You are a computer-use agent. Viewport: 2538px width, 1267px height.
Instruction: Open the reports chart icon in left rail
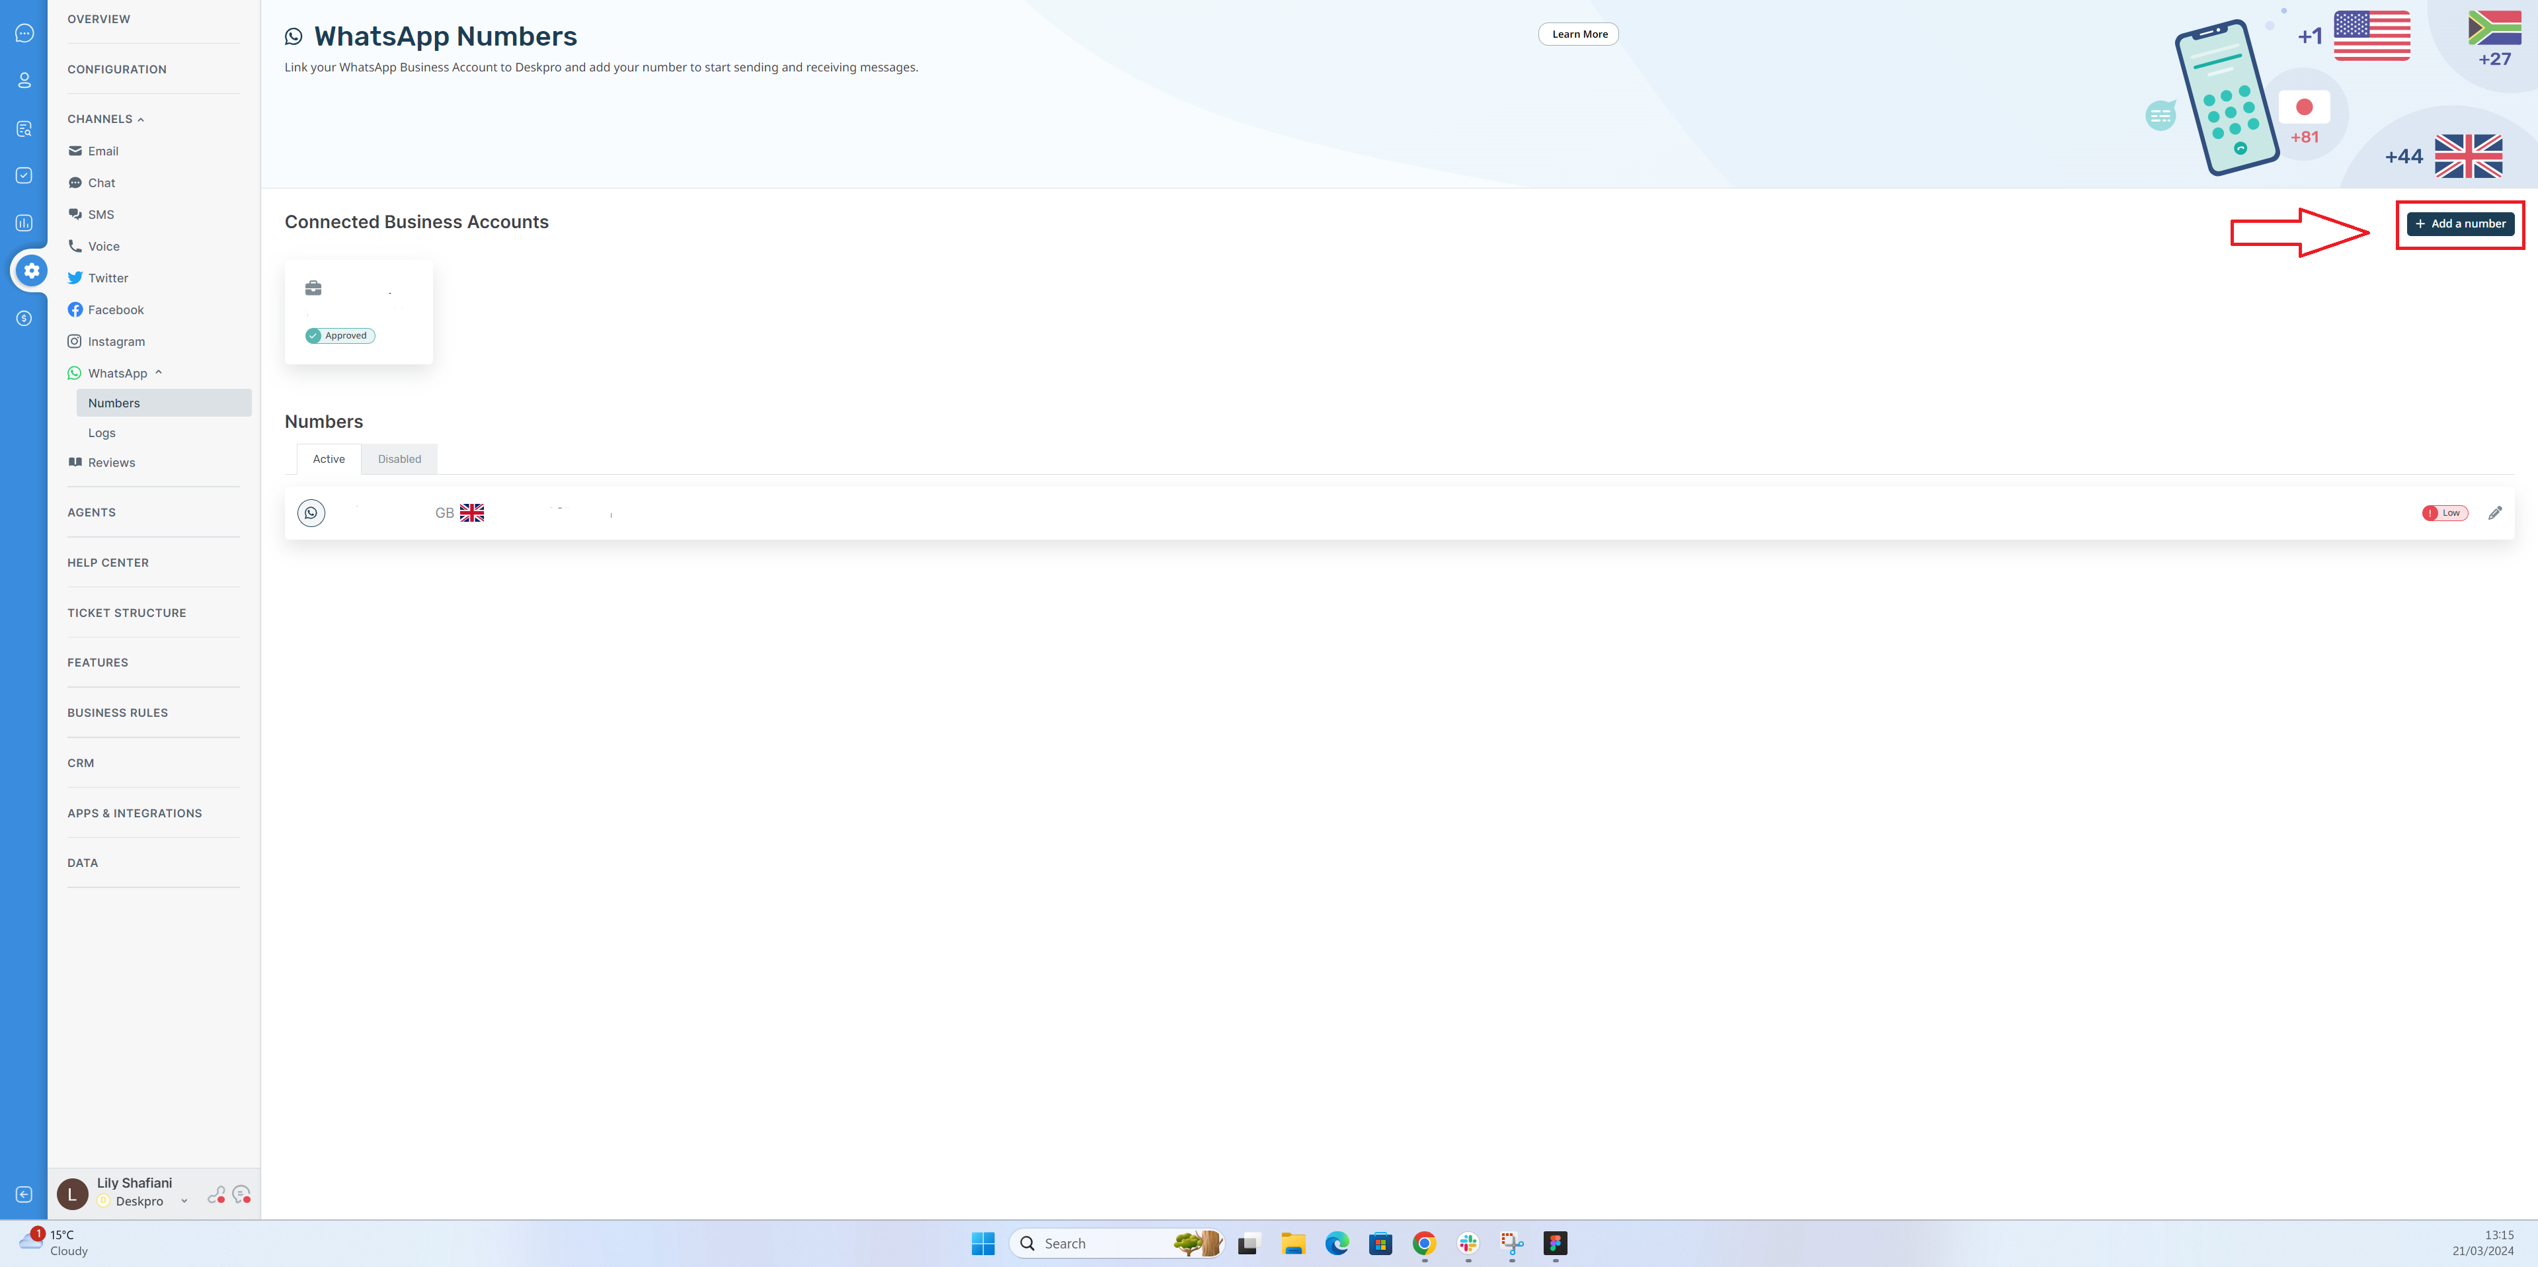click(x=24, y=224)
